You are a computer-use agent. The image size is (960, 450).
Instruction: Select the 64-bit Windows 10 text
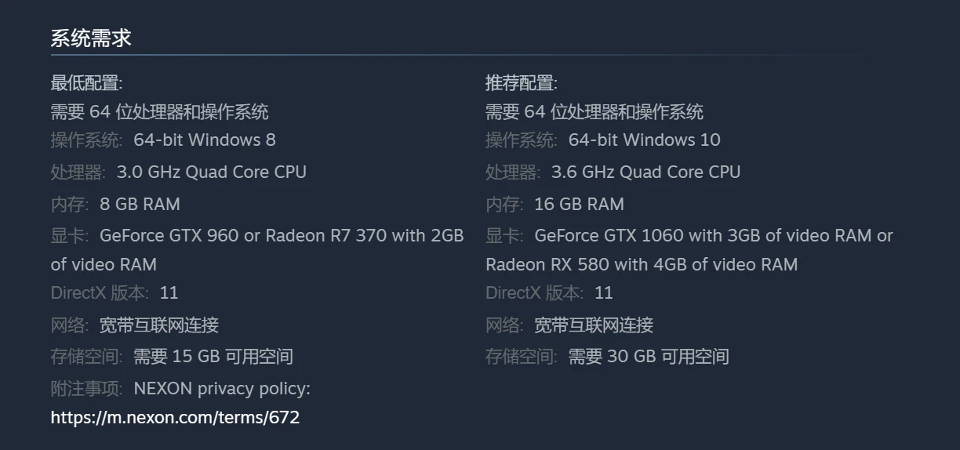644,140
